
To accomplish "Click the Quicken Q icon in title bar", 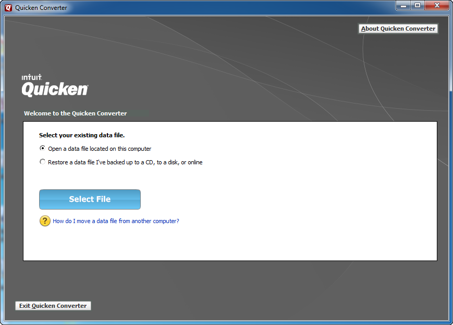I will pyautogui.click(x=8, y=7).
